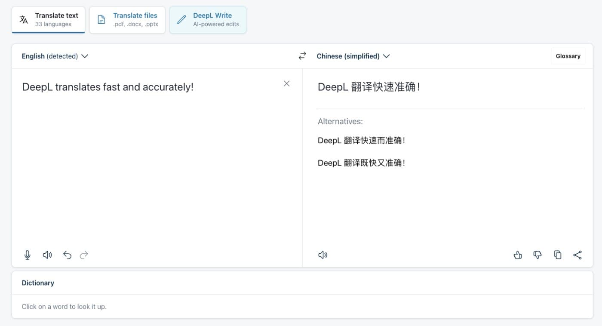Select alternative 'DeepL 翻译快速而准确!'
The image size is (602, 326).
click(x=361, y=141)
